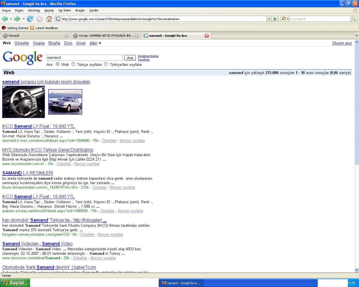Open the list-all-tabs dropdown

[x=356, y=36]
